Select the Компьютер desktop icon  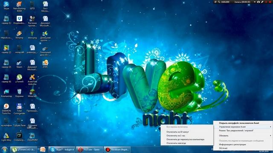click(x=6, y=93)
